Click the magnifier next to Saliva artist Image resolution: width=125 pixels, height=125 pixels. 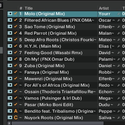(118, 118)
